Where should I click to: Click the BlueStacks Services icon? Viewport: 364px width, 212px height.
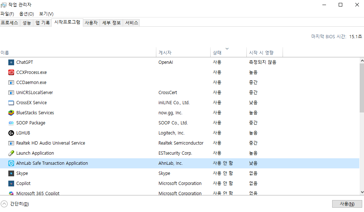coord(11,113)
